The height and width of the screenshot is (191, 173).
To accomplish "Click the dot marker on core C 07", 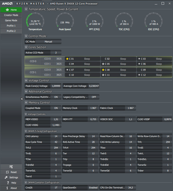I will 67,70.
